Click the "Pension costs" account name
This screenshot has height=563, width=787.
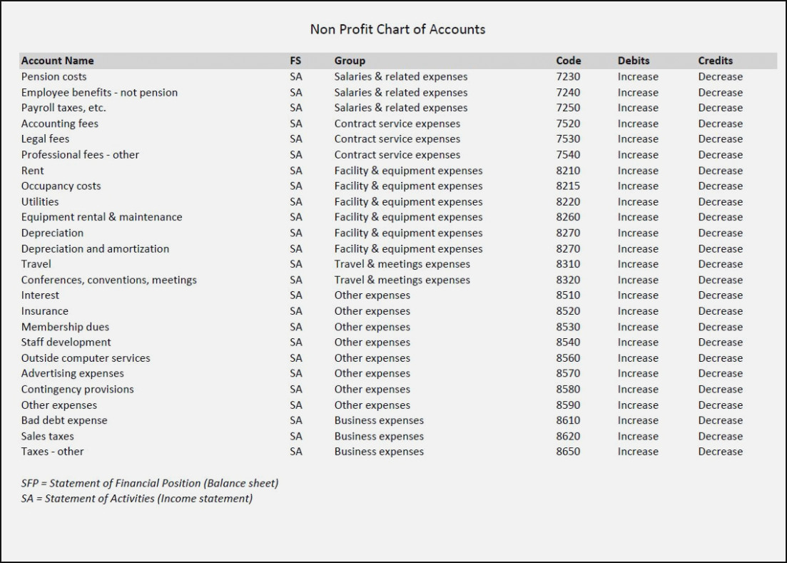coord(54,76)
